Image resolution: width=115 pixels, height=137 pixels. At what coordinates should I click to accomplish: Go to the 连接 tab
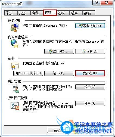click(63, 13)
